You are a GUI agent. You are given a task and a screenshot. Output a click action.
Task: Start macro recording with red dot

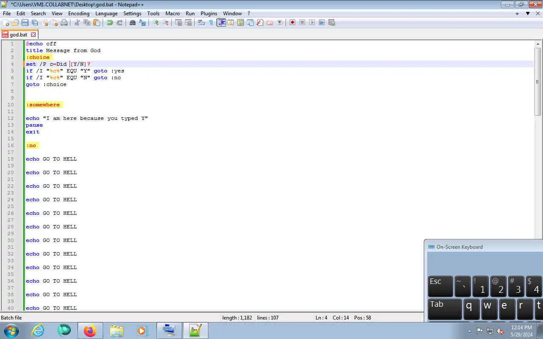[292, 22]
